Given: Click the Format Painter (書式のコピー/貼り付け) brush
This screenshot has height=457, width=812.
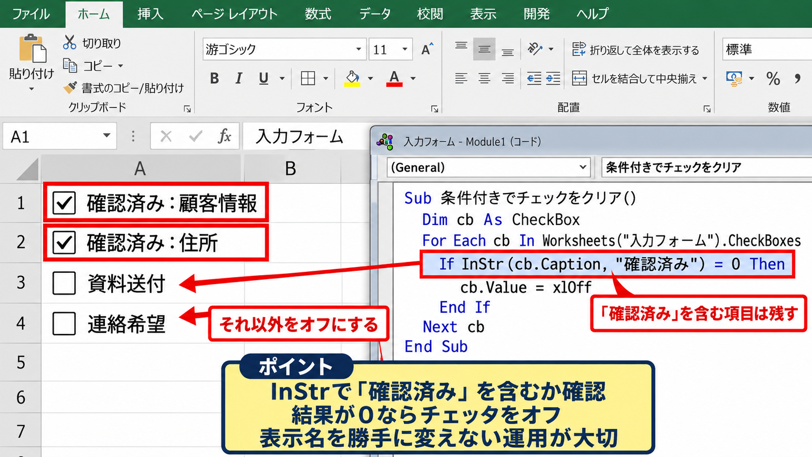Looking at the screenshot, I should [x=70, y=88].
